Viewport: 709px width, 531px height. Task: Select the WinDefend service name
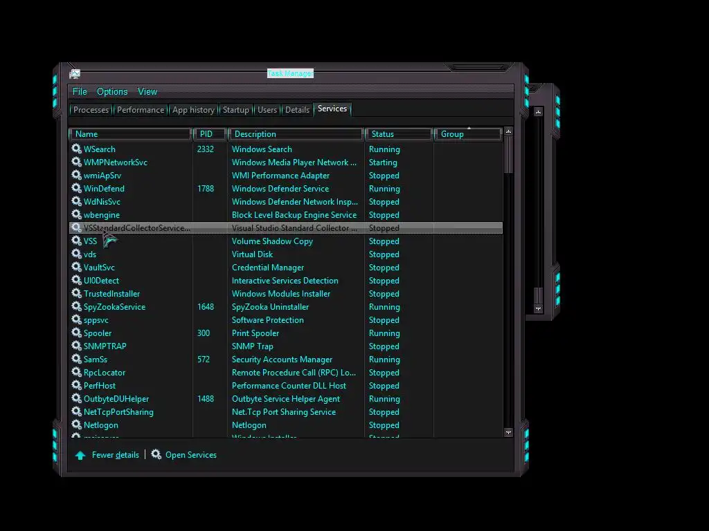(x=104, y=188)
